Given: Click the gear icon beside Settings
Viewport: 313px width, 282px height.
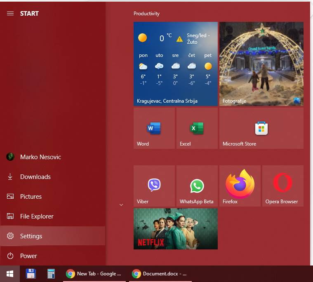Looking at the screenshot, I should 10,236.
